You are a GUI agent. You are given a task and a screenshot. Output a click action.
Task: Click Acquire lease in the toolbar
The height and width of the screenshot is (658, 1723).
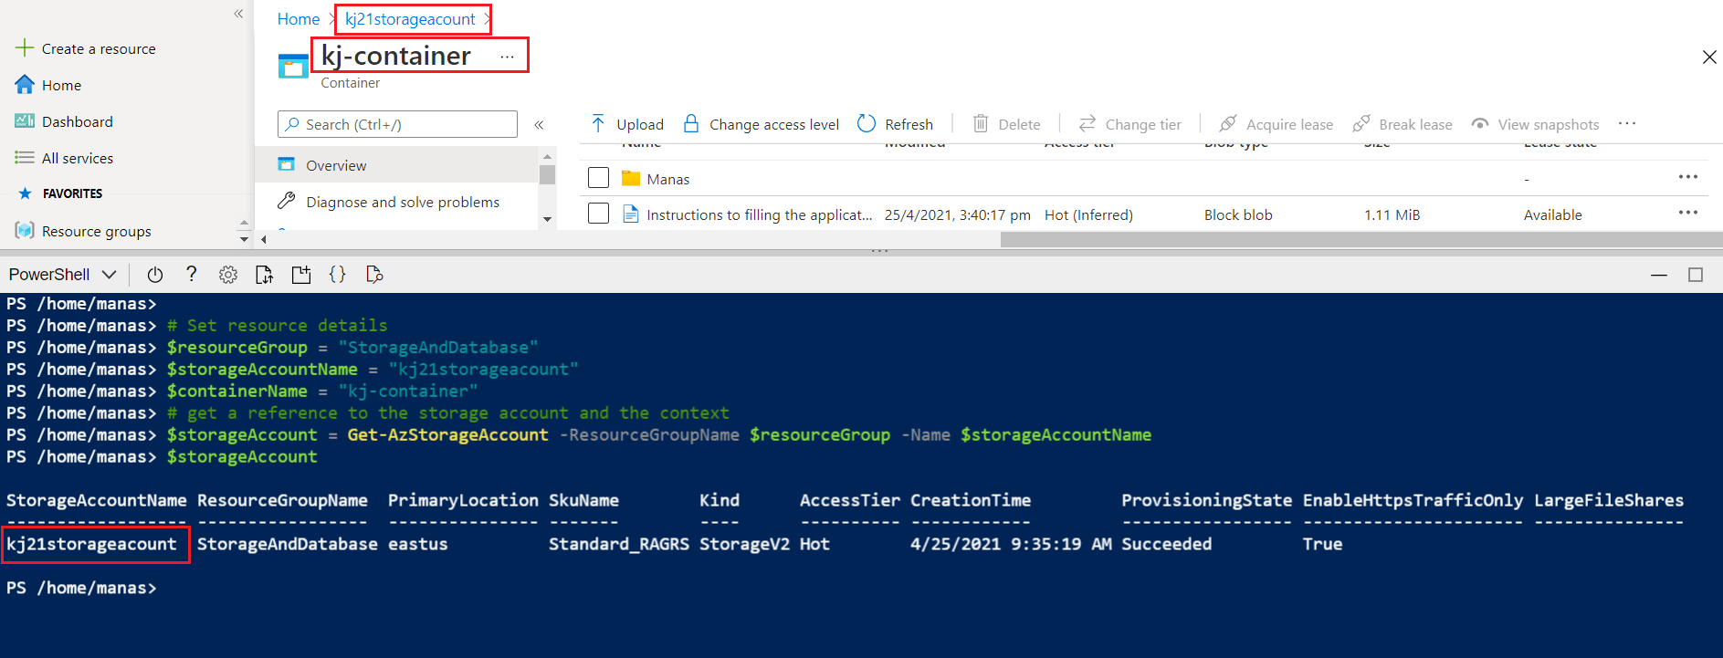pyautogui.click(x=1276, y=124)
